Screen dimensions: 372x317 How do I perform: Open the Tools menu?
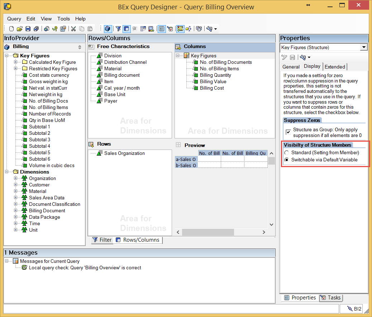pos(63,19)
